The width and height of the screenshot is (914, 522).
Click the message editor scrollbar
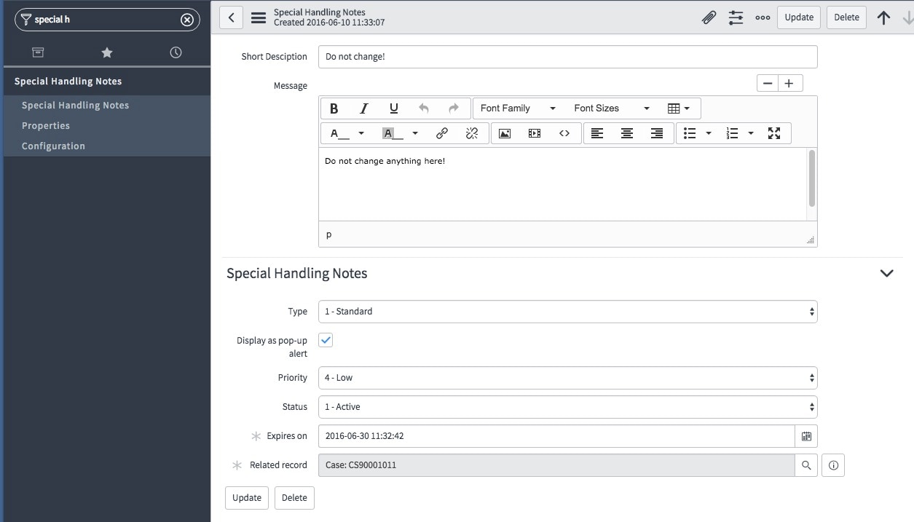coord(811,179)
